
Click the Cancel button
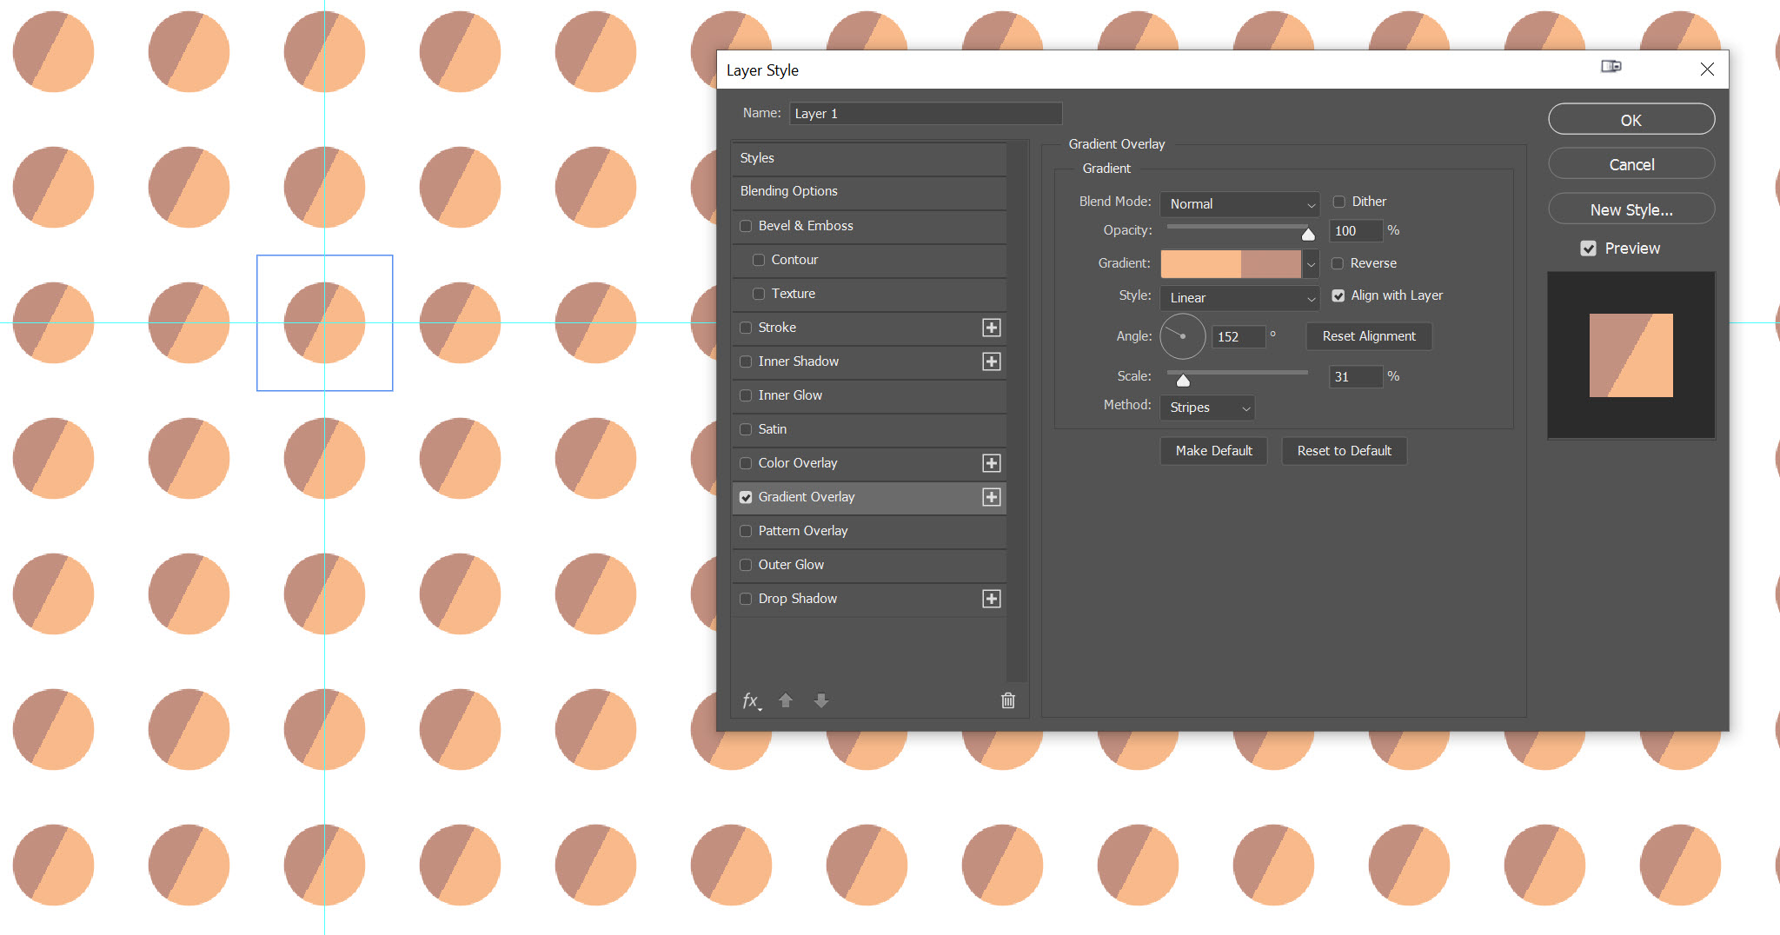1631,164
